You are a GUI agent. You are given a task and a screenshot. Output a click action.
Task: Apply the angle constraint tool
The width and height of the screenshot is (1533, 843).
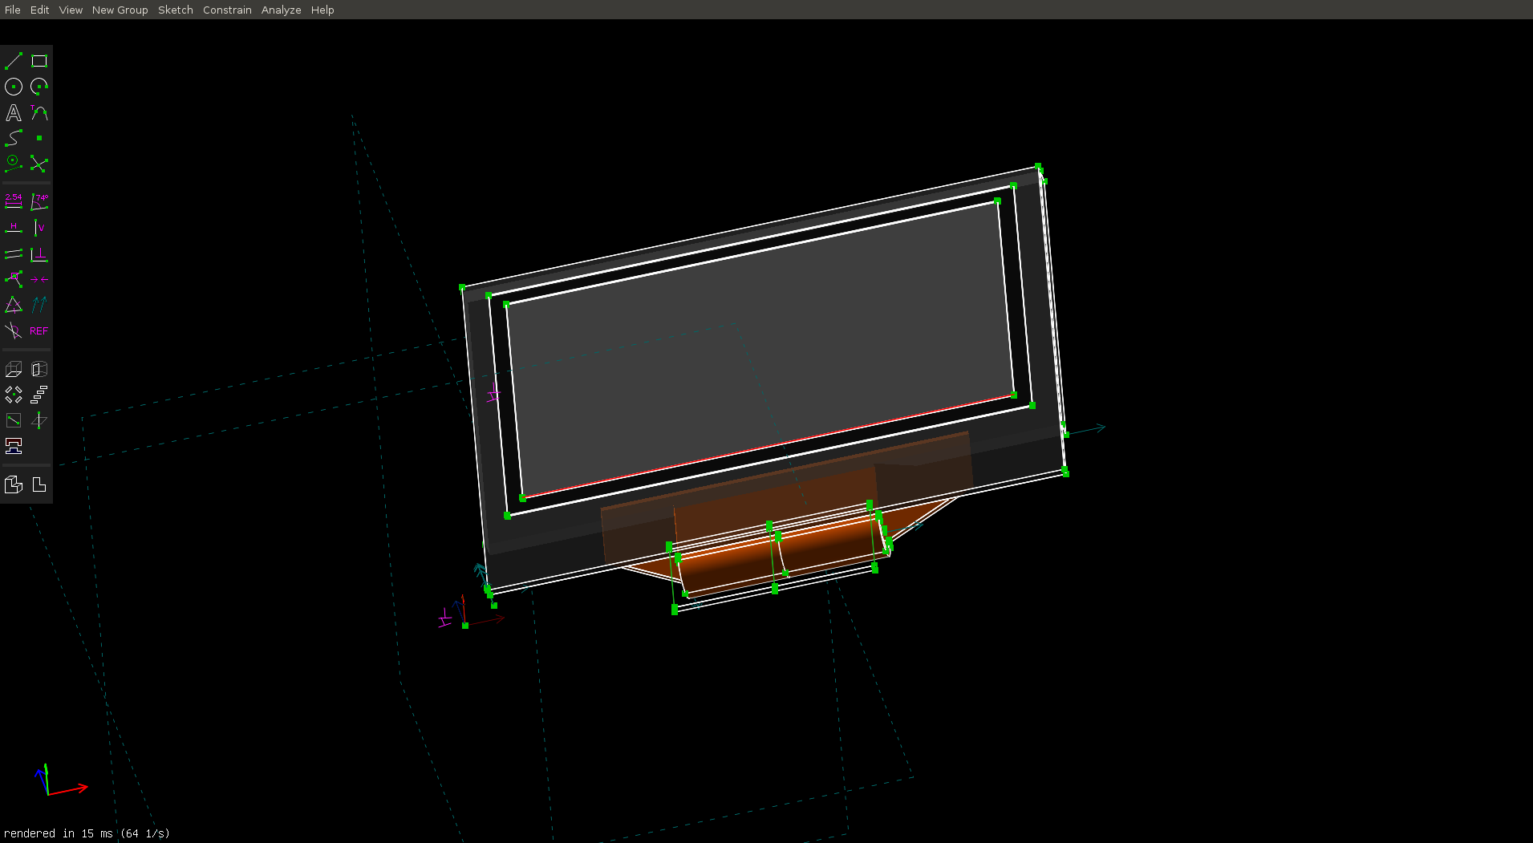point(39,201)
